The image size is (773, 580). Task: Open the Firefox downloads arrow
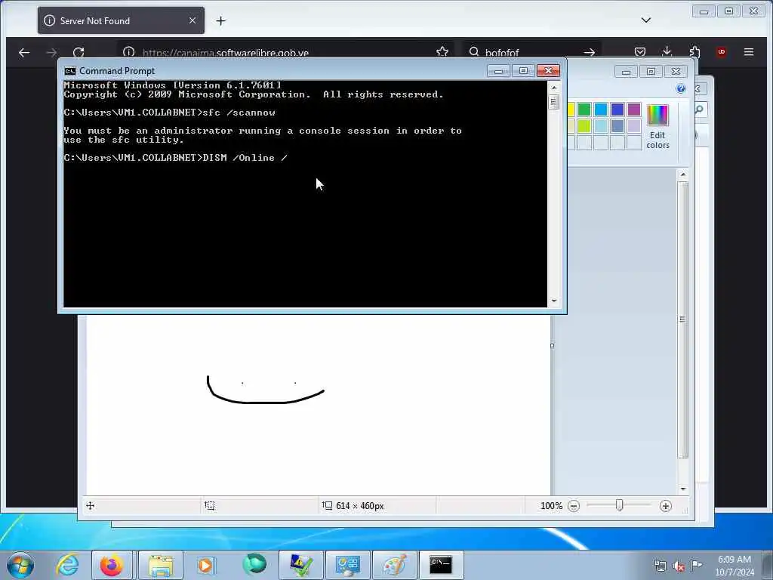pos(667,51)
